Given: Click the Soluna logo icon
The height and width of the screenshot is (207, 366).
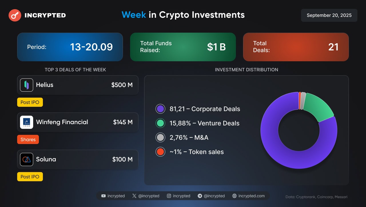Looking at the screenshot, I should 27,159.
